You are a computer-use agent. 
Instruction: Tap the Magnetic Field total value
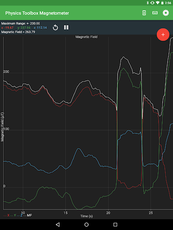18,32
